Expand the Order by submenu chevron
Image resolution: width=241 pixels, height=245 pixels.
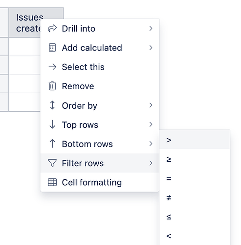pyautogui.click(x=151, y=105)
